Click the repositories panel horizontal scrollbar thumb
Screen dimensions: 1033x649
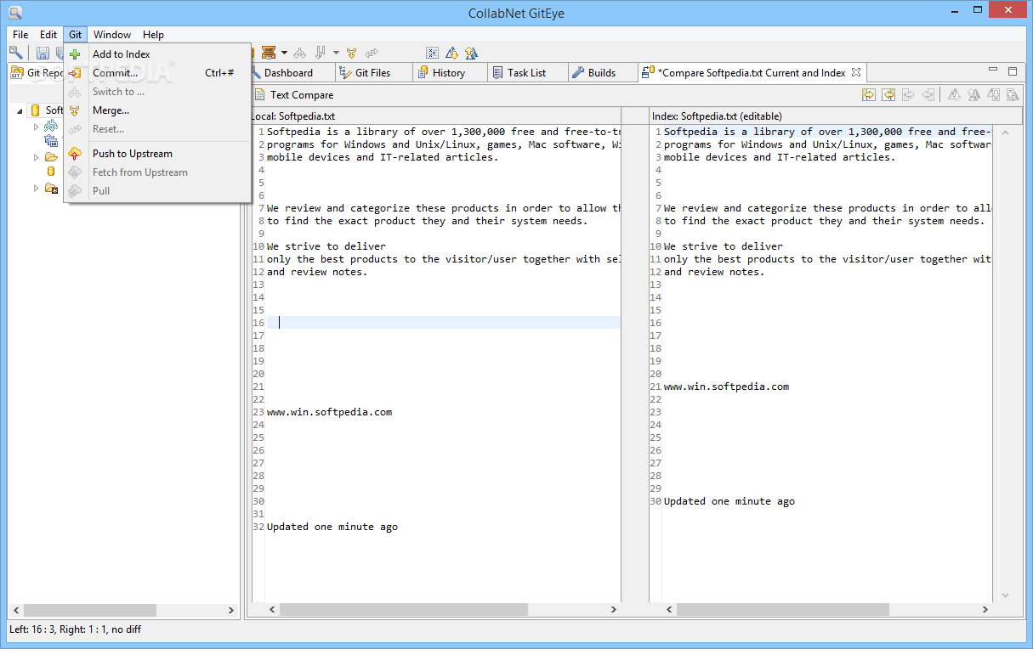[x=90, y=610]
